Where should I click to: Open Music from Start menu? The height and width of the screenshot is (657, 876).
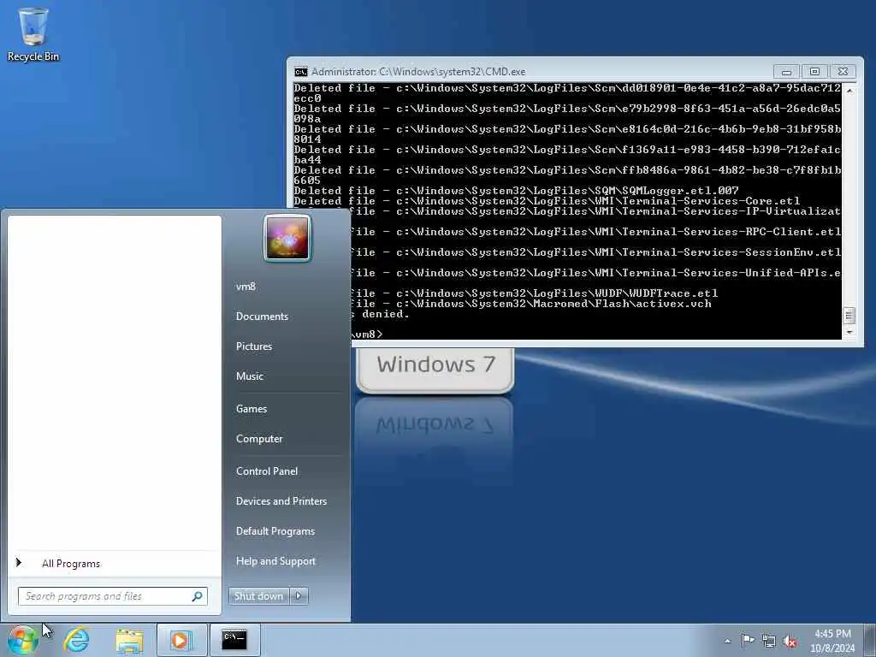(249, 376)
